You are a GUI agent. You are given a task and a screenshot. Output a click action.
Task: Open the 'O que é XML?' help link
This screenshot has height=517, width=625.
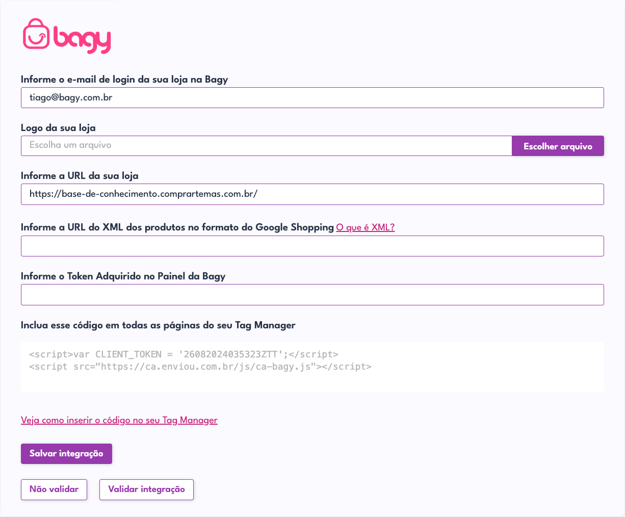[366, 227]
